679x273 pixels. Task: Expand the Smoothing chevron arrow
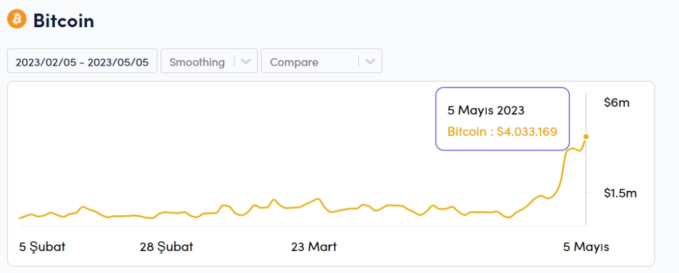[x=245, y=62]
